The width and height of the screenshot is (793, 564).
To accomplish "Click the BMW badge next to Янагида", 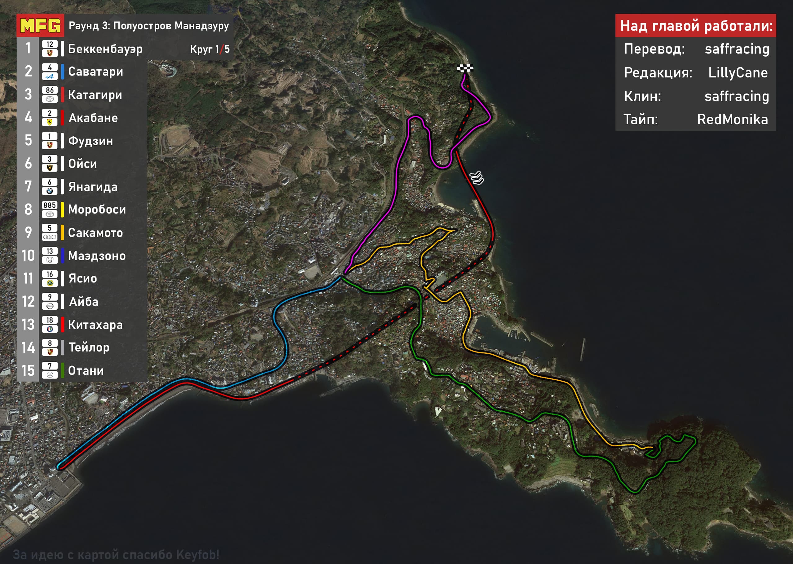I will tap(50, 191).
